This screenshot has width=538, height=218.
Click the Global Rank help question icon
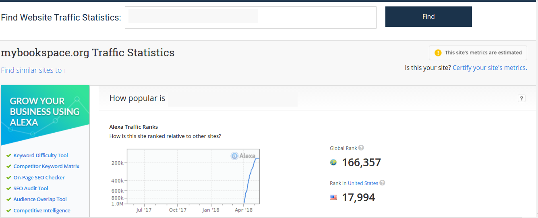pyautogui.click(x=361, y=148)
